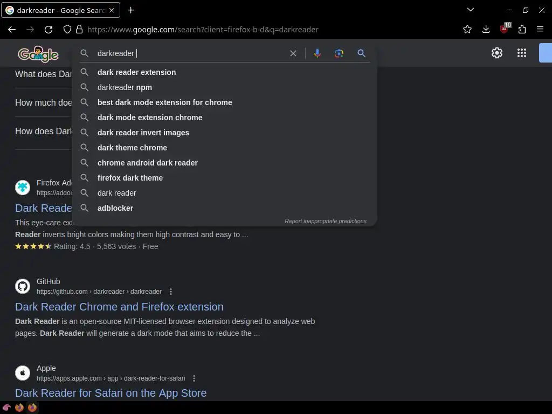
Task: Open the Firefox Add-ons Dark Reader result title
Action: [x=43, y=208]
